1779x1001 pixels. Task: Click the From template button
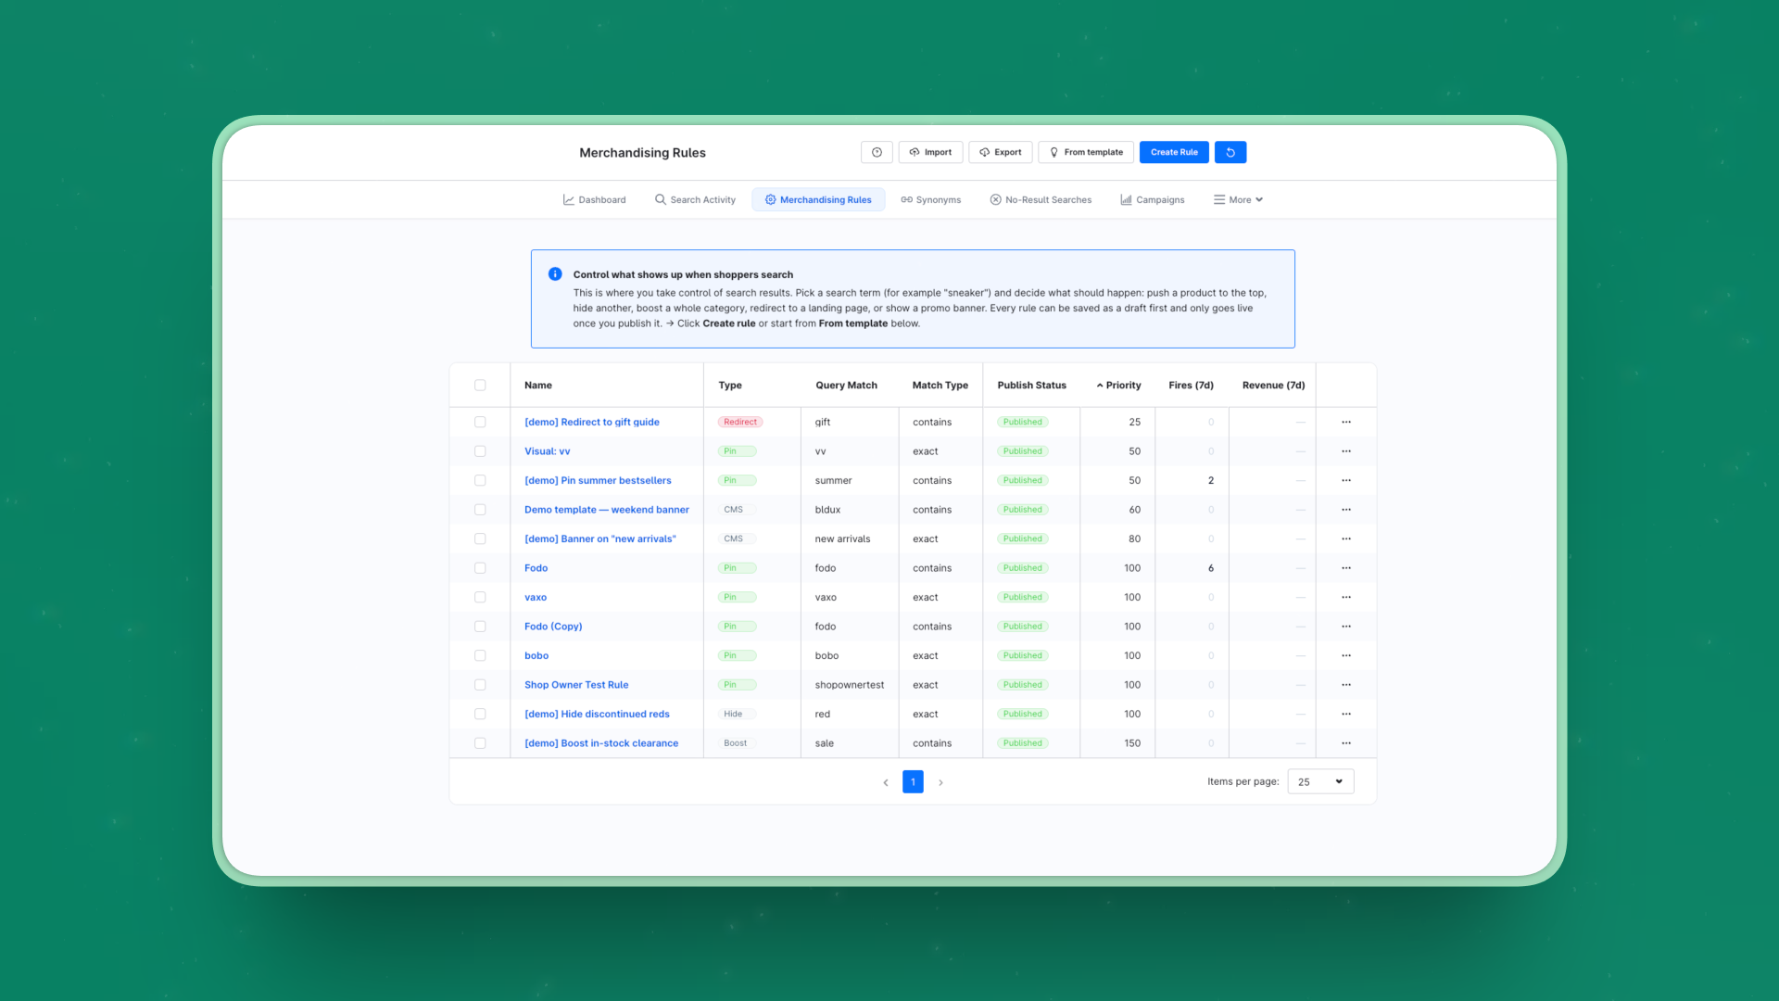tap(1086, 152)
